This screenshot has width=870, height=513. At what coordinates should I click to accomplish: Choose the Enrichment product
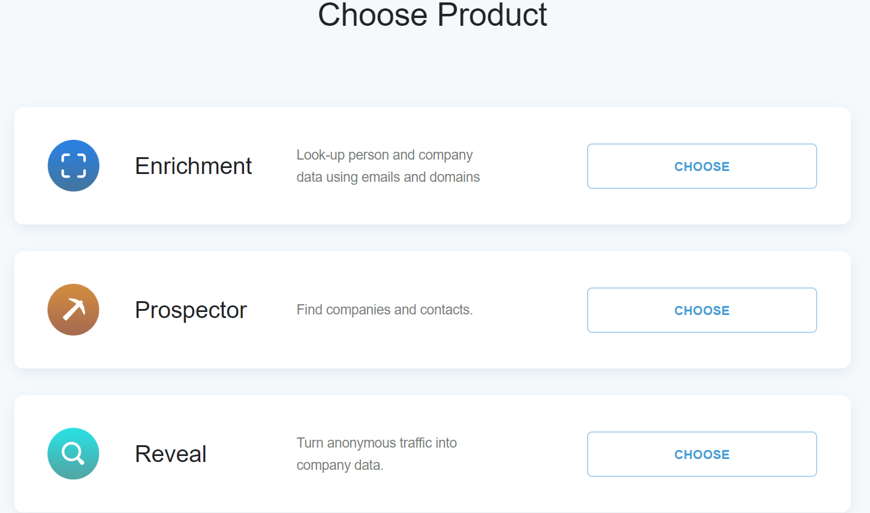pos(702,166)
